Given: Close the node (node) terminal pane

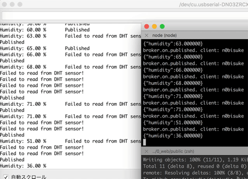Looking at the screenshot, I should [x=146, y=36].
